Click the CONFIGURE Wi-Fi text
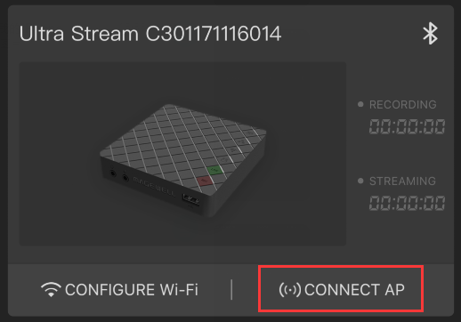The width and height of the screenshot is (461, 322). pyautogui.click(x=132, y=290)
